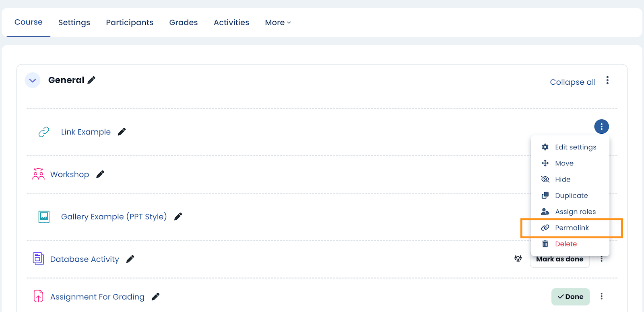This screenshot has height=312, width=644.
Task: Open the Gallery Example (PPT Style) link
Action: pyautogui.click(x=114, y=217)
